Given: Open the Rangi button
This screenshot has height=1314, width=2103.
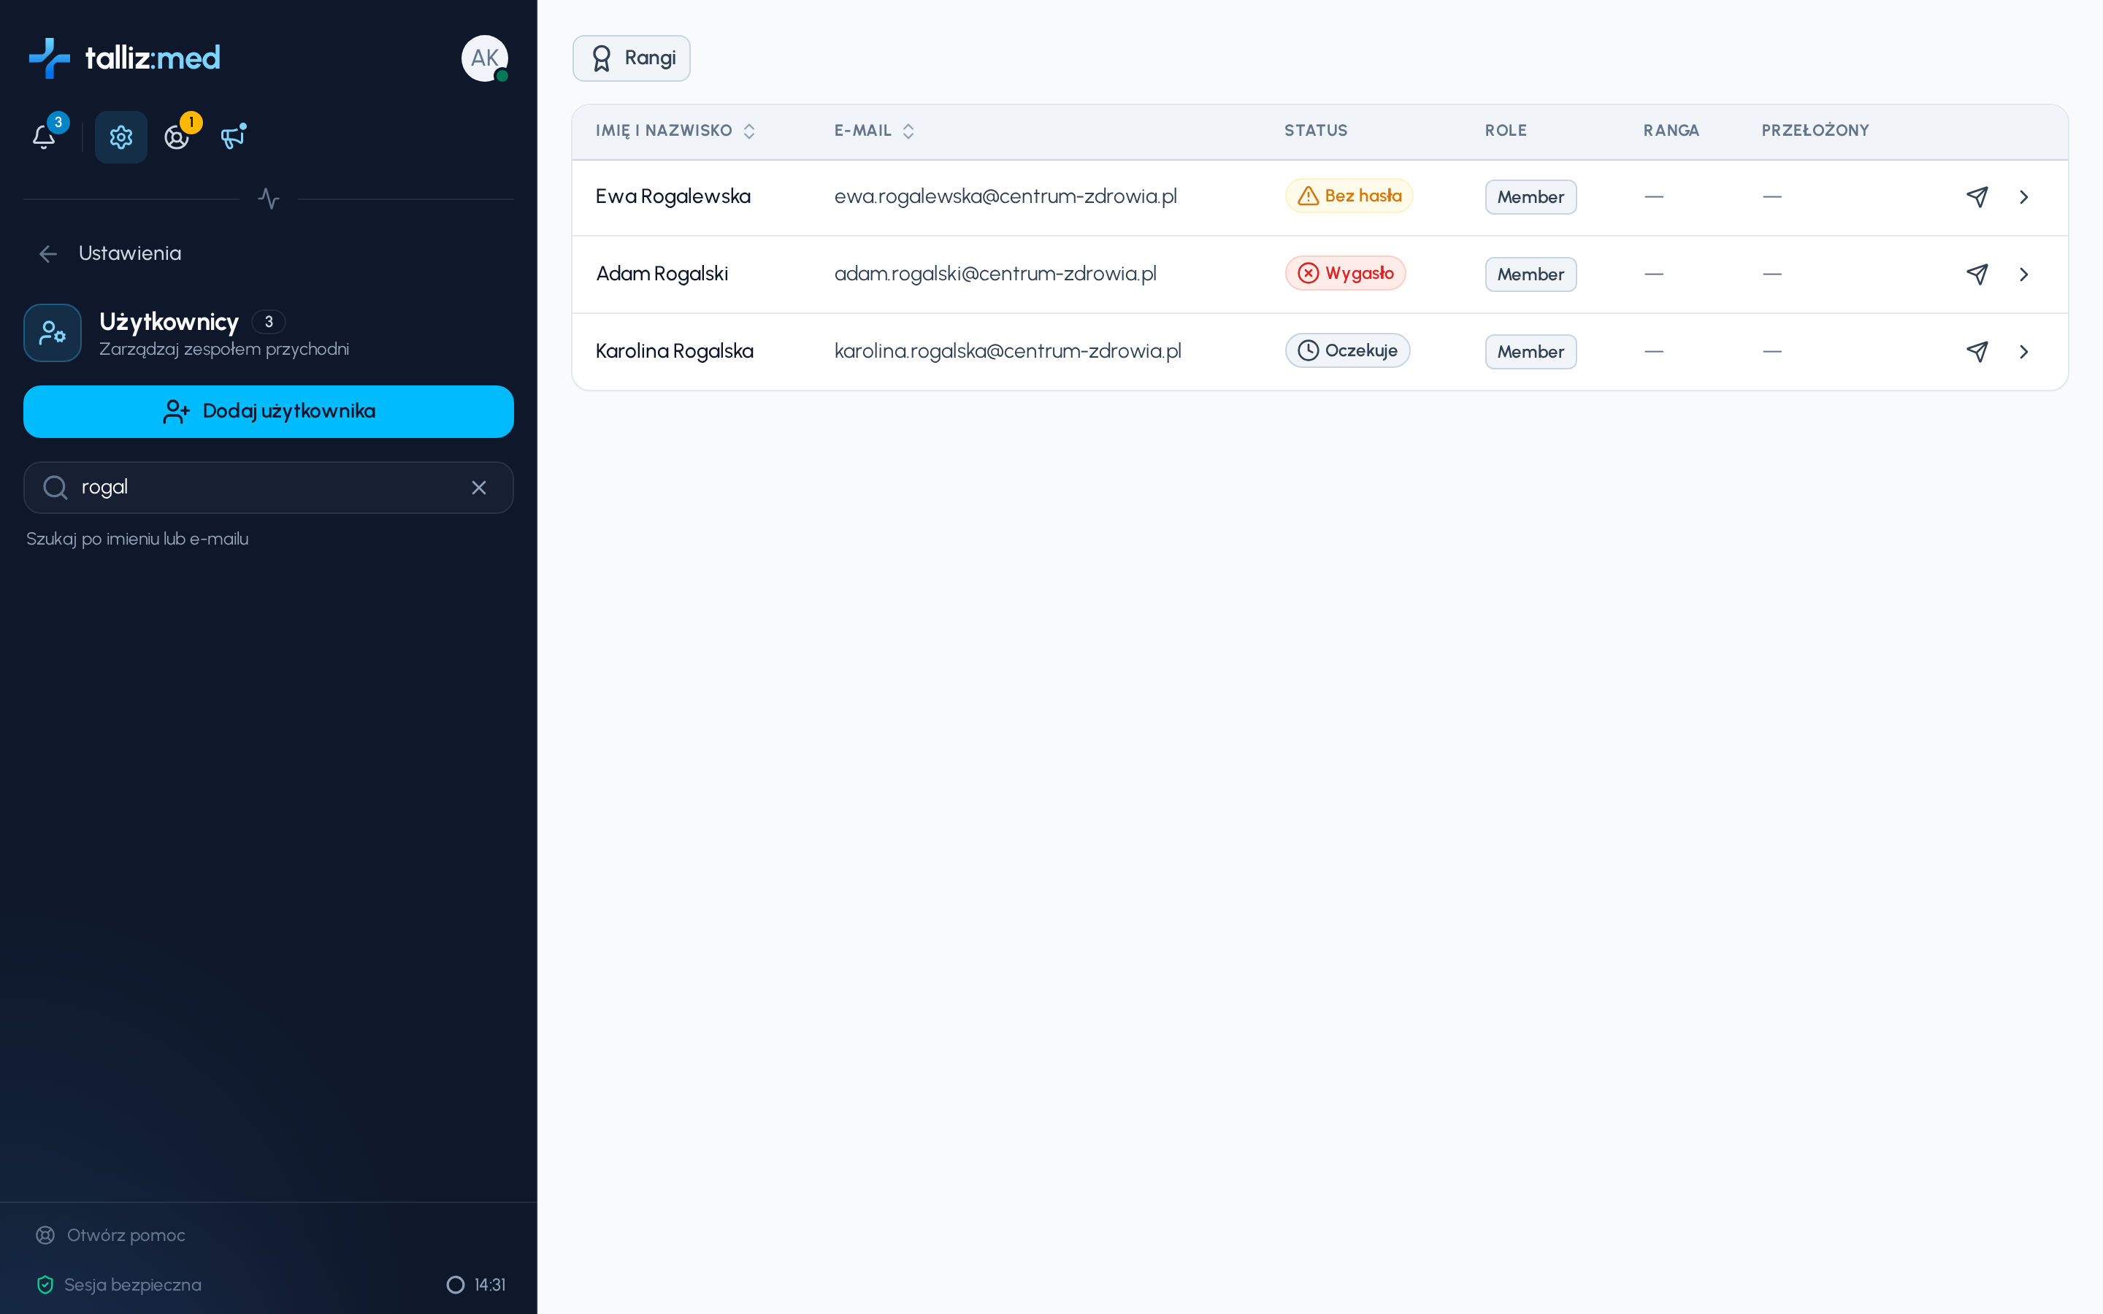Looking at the screenshot, I should pyautogui.click(x=631, y=58).
